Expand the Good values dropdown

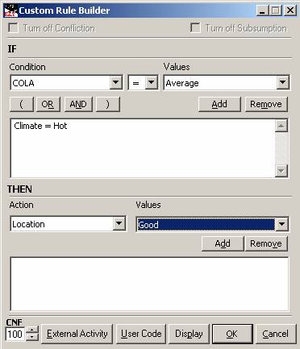281,224
